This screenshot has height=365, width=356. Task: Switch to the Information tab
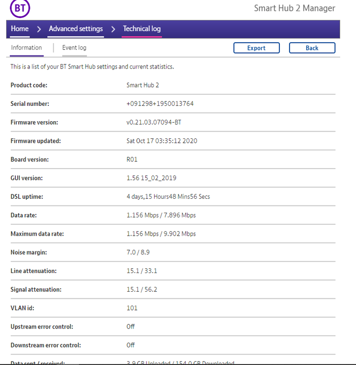coord(26,47)
